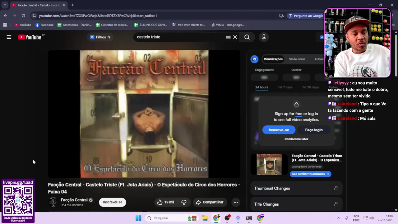Viewport: 398px width, 224px height.
Task: Open the Terminal icon in taskbar
Action: [x=249, y=218]
